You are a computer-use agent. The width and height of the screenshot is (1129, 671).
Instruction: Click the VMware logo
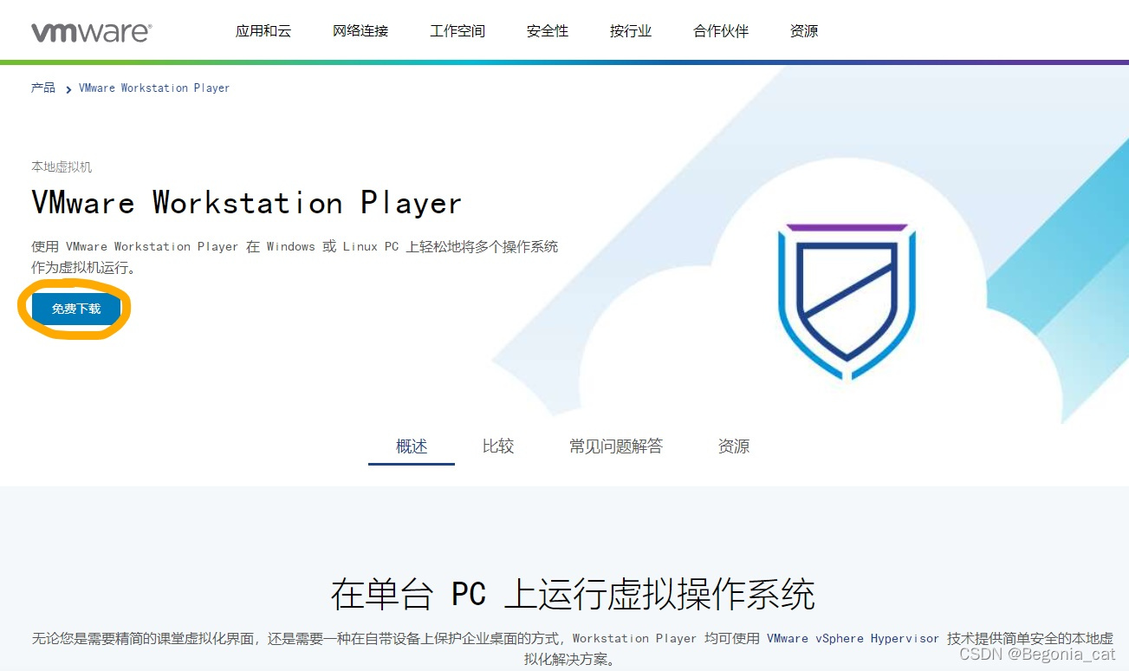click(x=91, y=32)
